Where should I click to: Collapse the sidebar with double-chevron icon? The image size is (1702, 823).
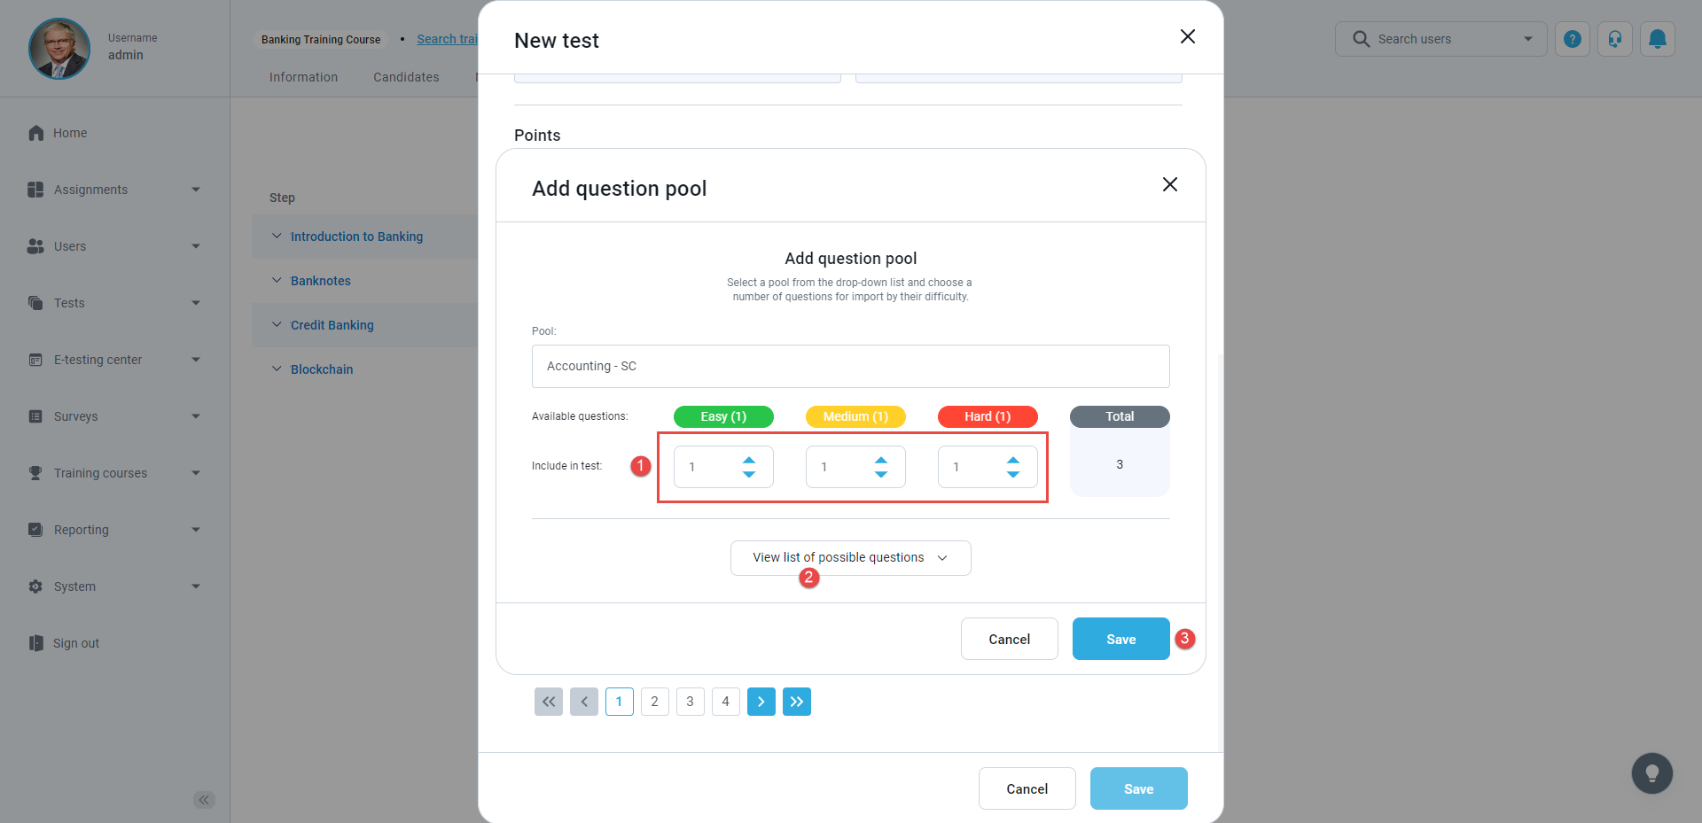coord(204,800)
